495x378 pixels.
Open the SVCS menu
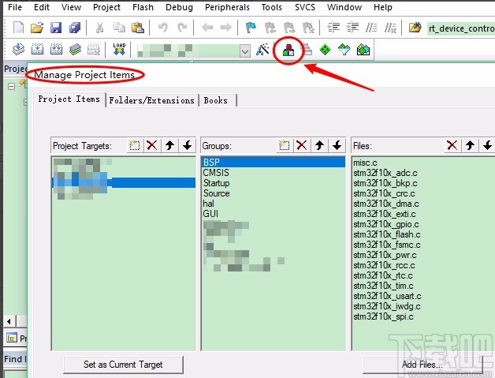tap(305, 7)
